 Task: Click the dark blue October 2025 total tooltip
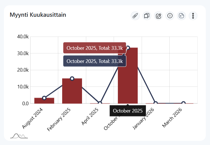[x=94, y=61]
